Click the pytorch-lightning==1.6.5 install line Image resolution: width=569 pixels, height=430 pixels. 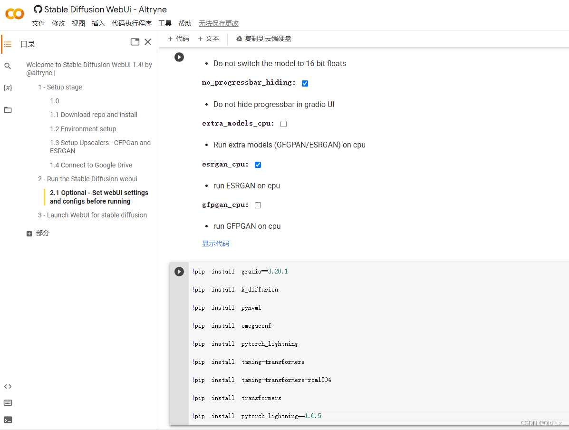tap(257, 416)
